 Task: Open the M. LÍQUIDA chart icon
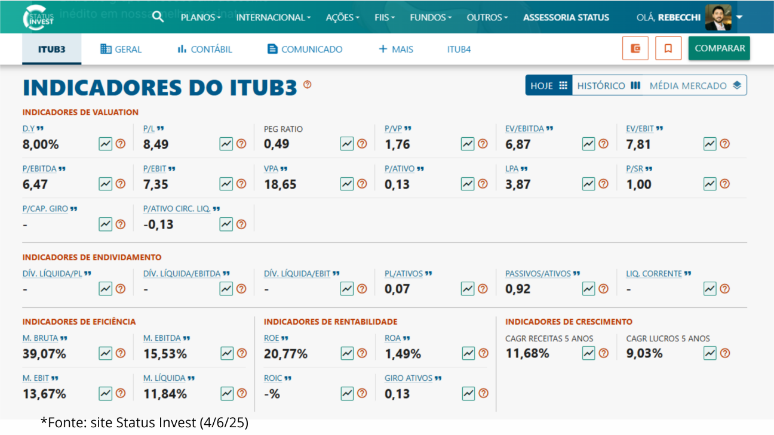coord(227,393)
